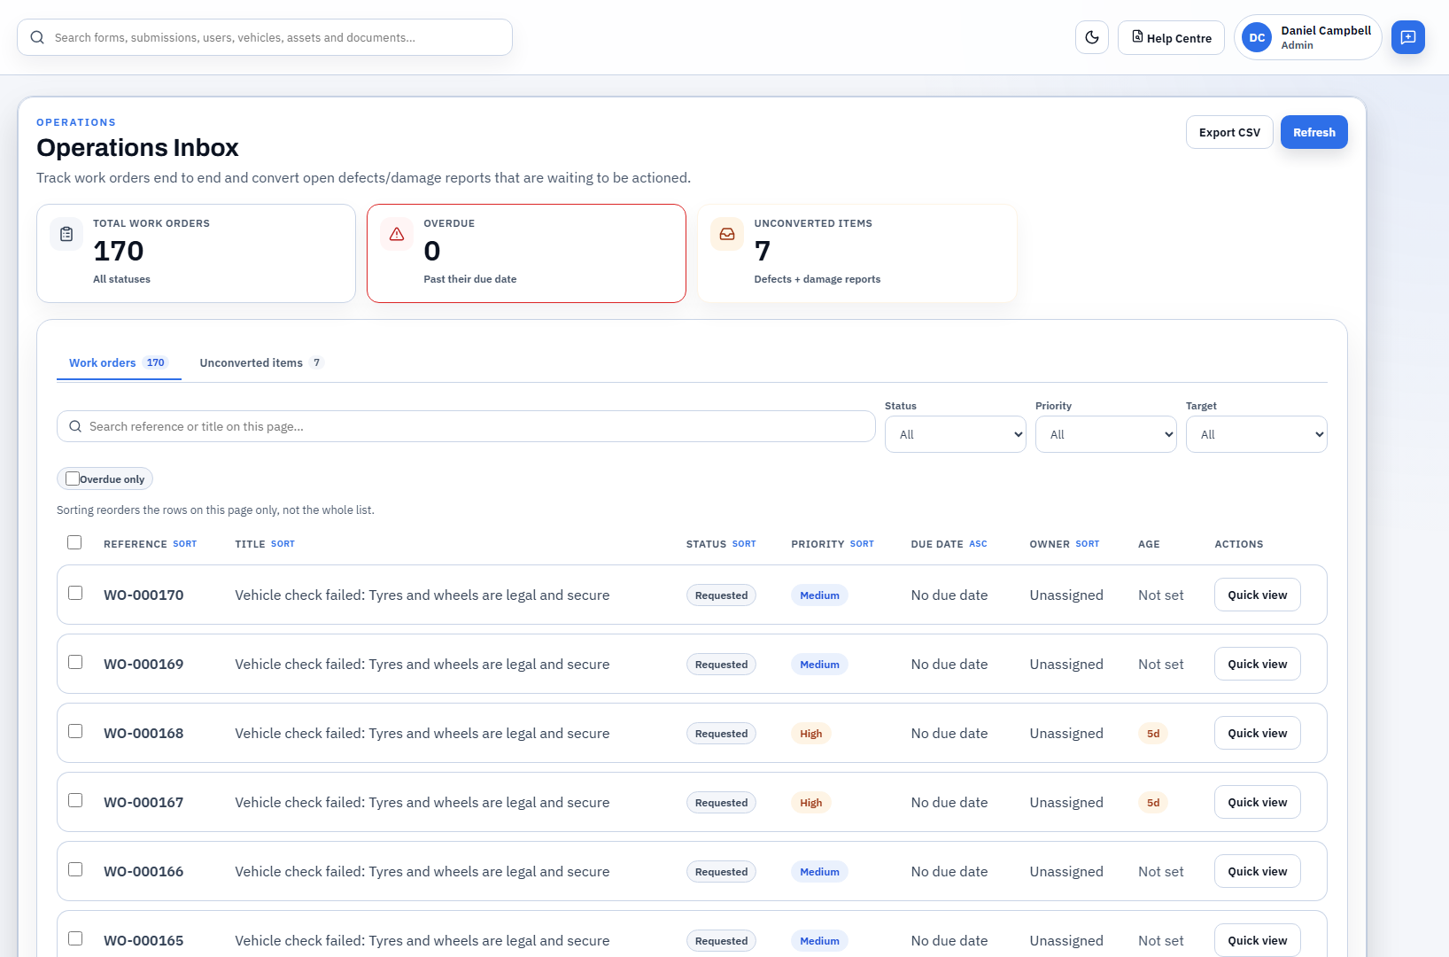Screen dimensions: 1449x957
Task: Select the checkbox for WO-000170
Action: (x=75, y=593)
